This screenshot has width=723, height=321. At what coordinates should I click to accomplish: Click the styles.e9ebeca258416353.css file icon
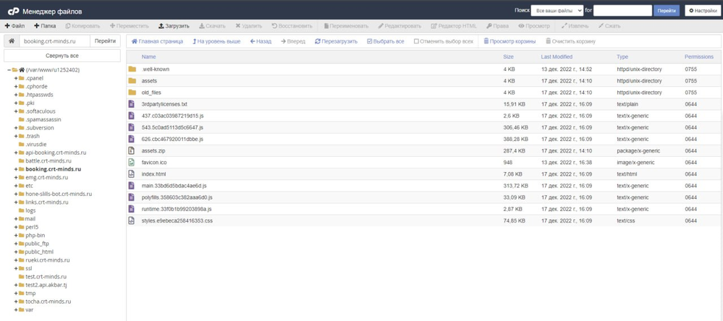point(132,221)
